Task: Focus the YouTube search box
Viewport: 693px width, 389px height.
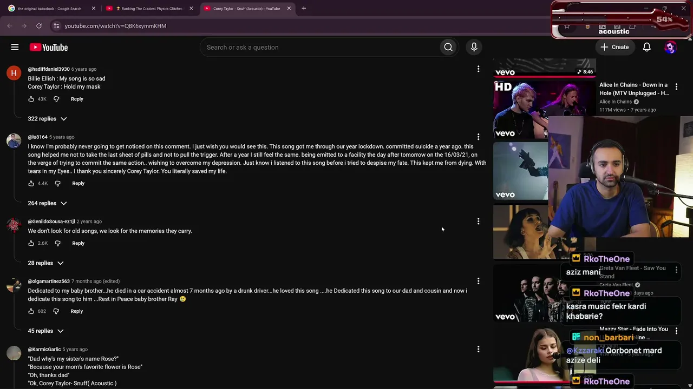Action: coord(319,47)
